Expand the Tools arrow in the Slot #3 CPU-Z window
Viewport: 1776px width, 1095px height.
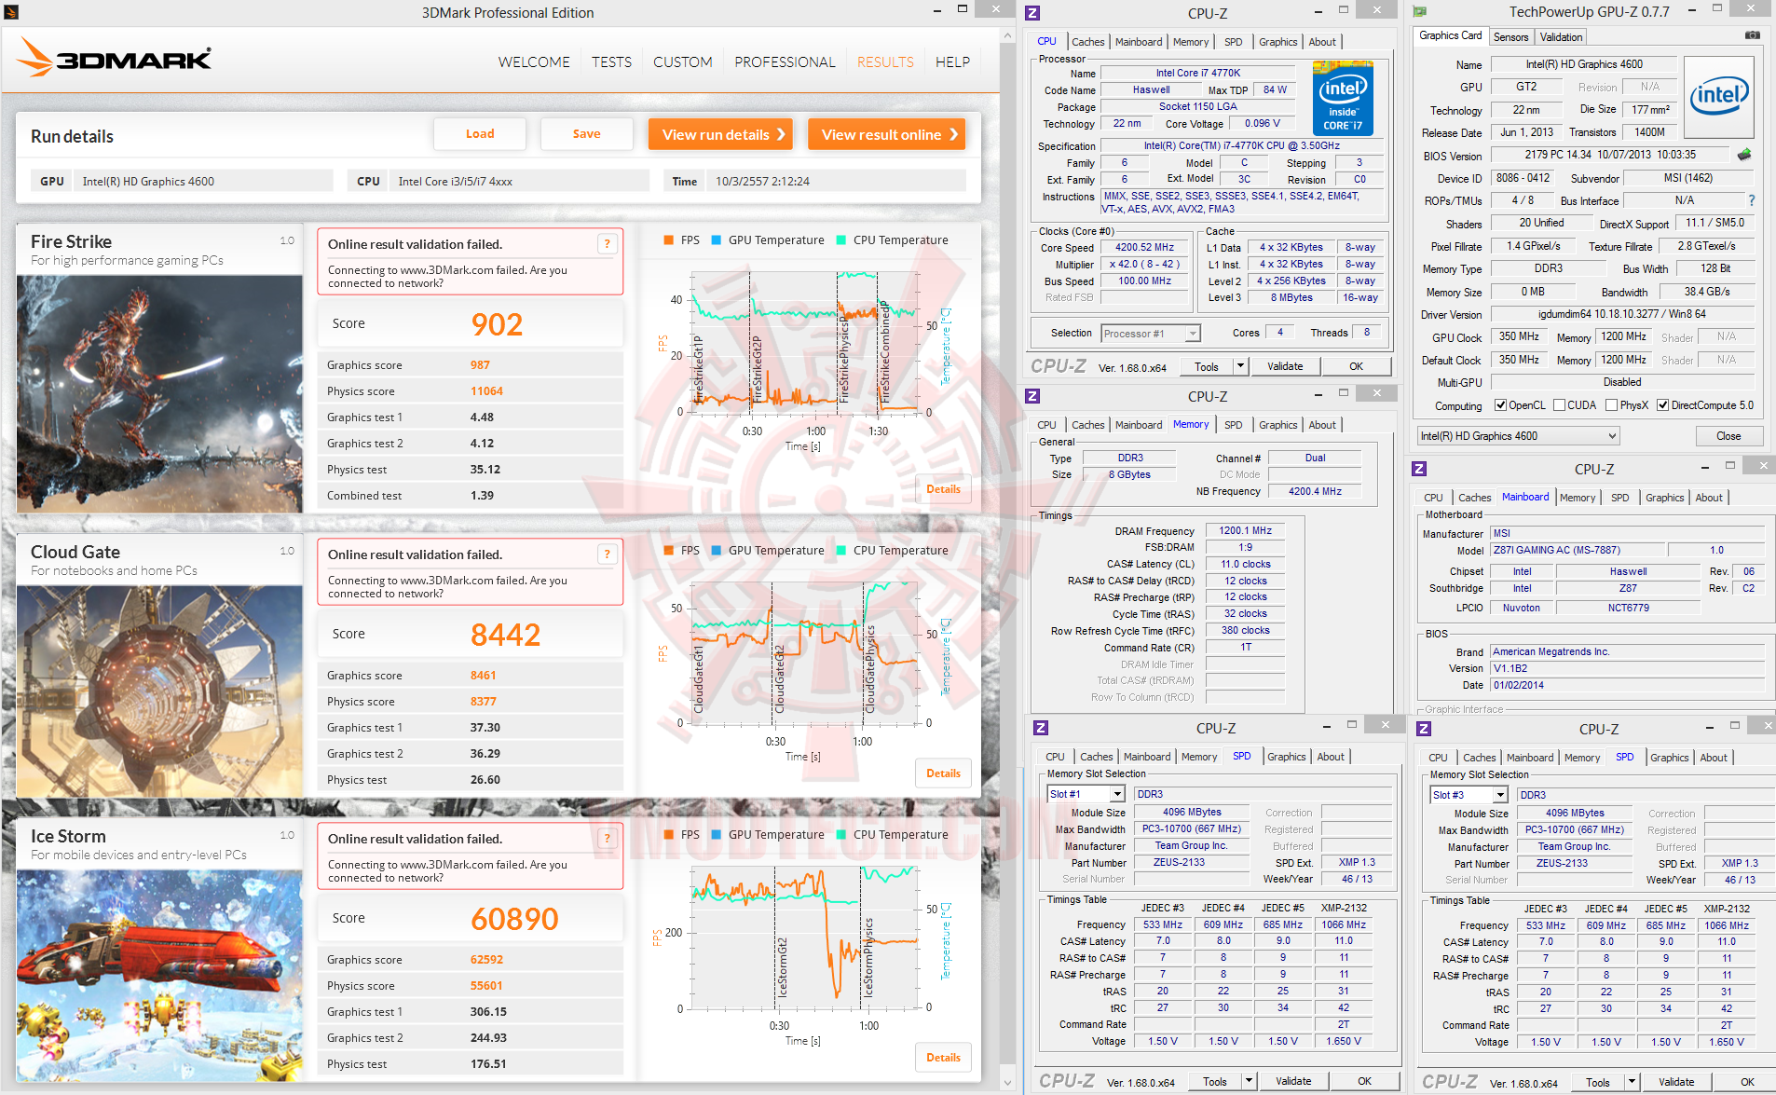click(1632, 1082)
